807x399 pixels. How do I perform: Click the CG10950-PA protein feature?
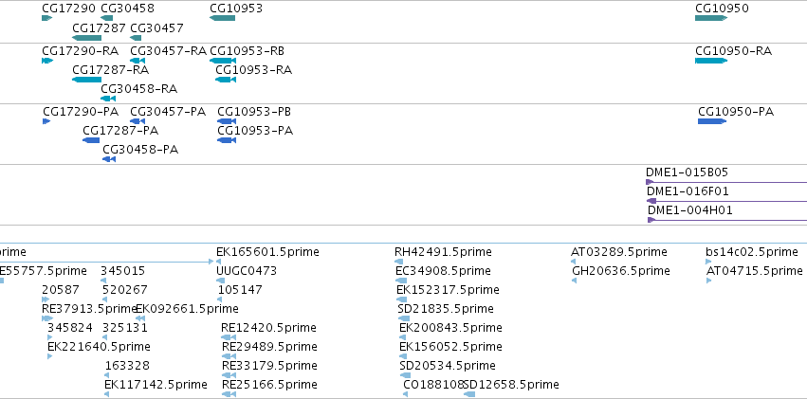tap(712, 121)
